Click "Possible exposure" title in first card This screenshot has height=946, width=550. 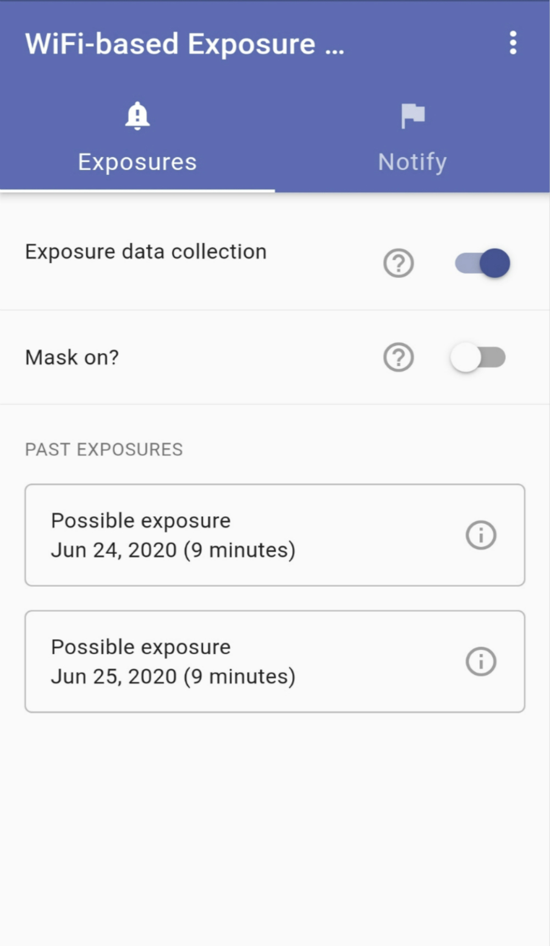point(141,521)
